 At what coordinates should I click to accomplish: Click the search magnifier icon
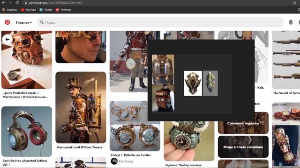coord(42,22)
